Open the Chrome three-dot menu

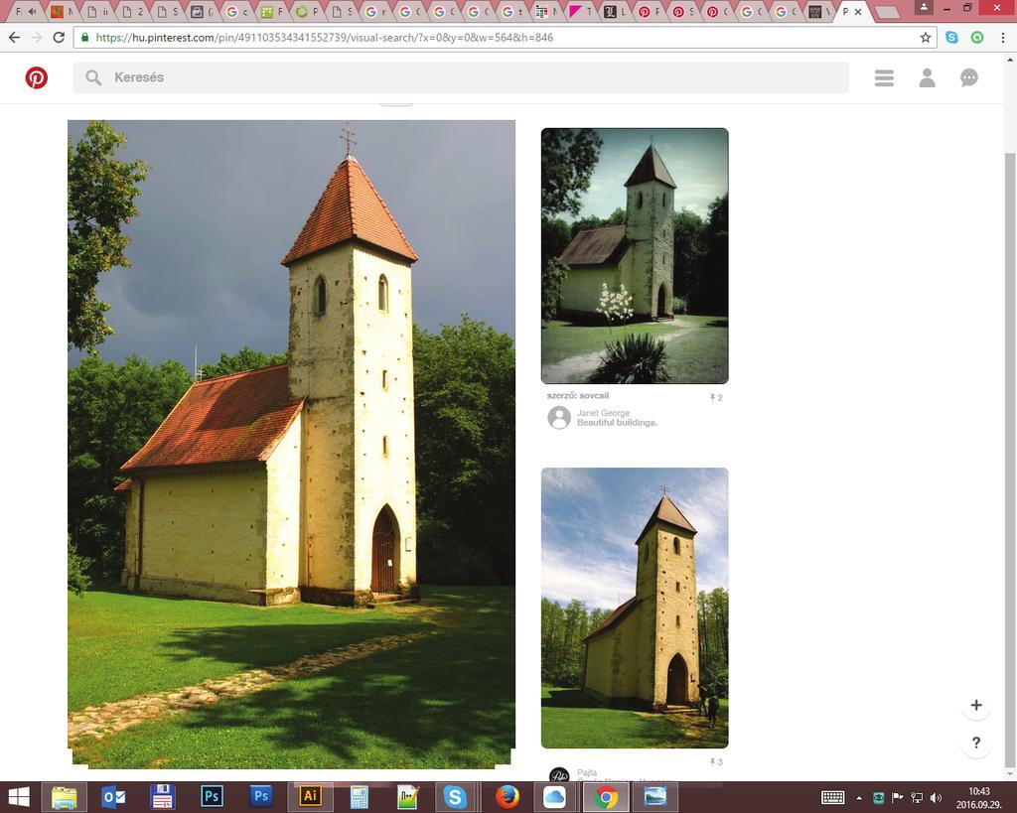click(1002, 38)
